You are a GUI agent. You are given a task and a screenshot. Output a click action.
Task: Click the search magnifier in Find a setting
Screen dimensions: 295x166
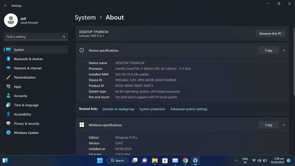point(64,37)
